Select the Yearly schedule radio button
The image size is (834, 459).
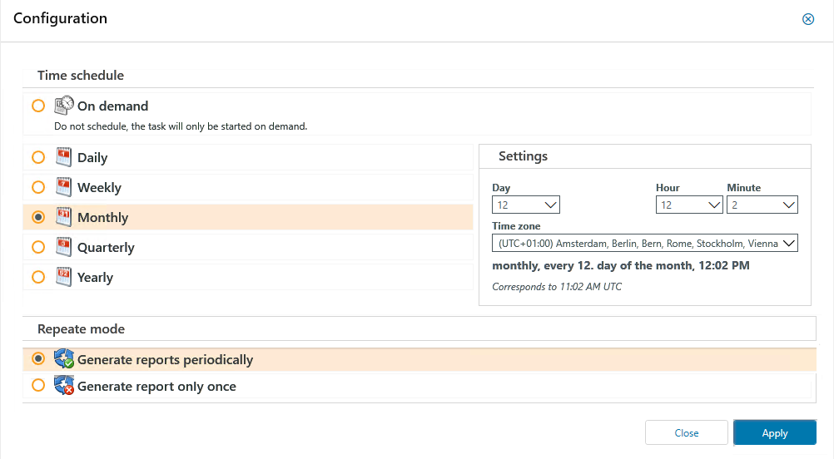(37, 277)
